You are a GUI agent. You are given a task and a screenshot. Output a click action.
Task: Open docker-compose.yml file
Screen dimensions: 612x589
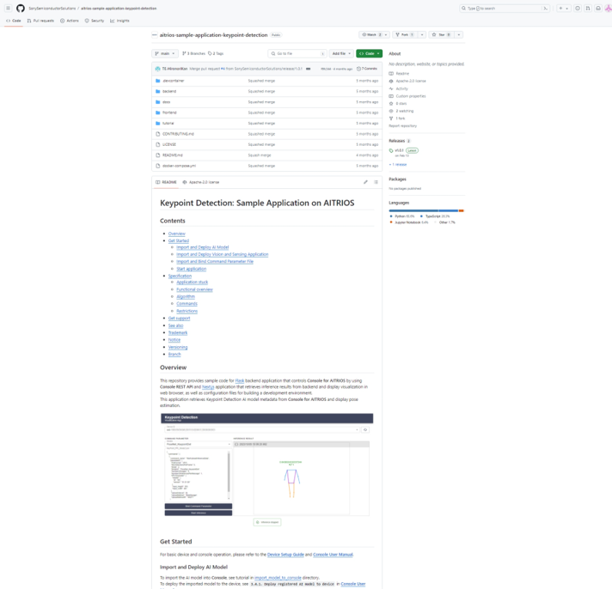[179, 166]
